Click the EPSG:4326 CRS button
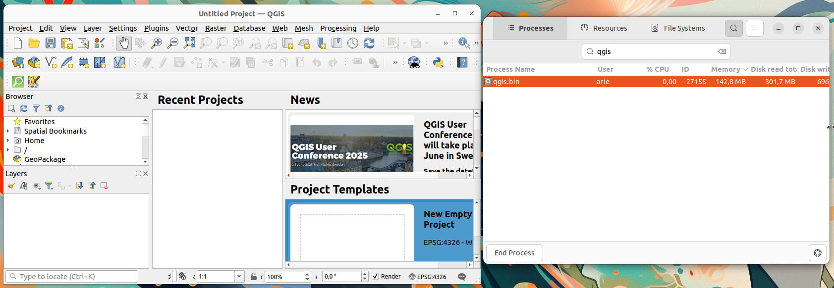Image resolution: width=834 pixels, height=288 pixels. (428, 277)
